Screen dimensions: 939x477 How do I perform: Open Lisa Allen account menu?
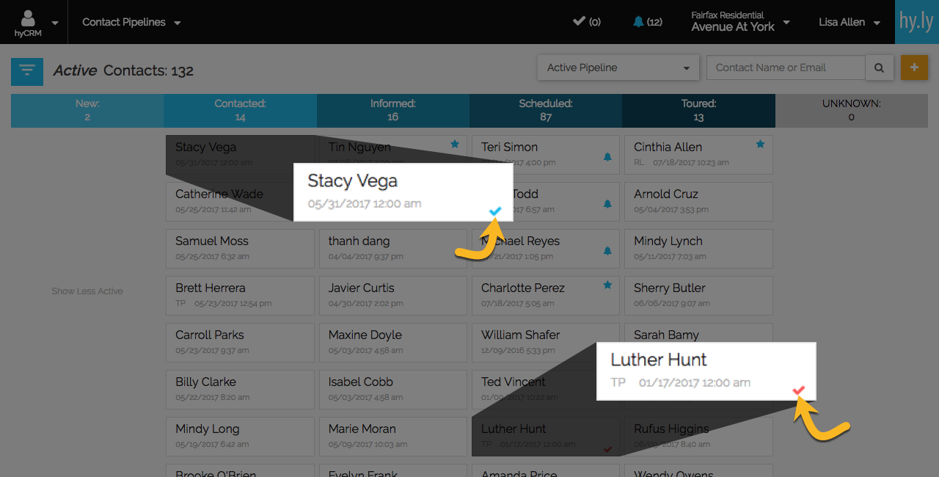click(x=850, y=23)
